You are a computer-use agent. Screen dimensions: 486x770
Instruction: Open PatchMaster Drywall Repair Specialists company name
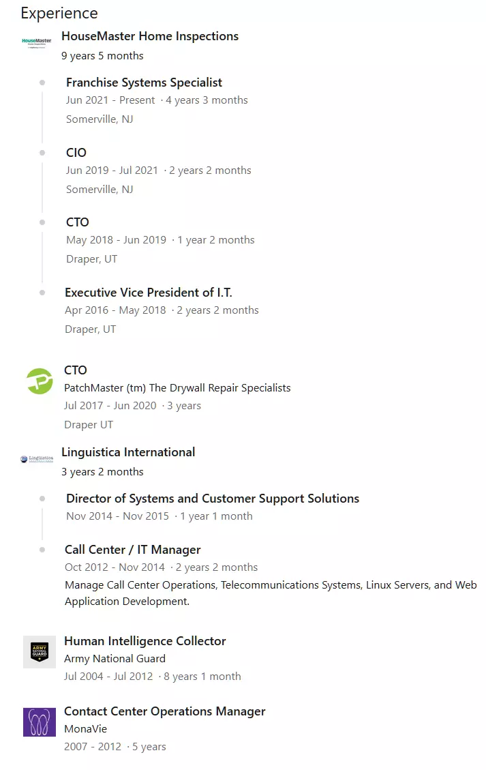tap(177, 388)
